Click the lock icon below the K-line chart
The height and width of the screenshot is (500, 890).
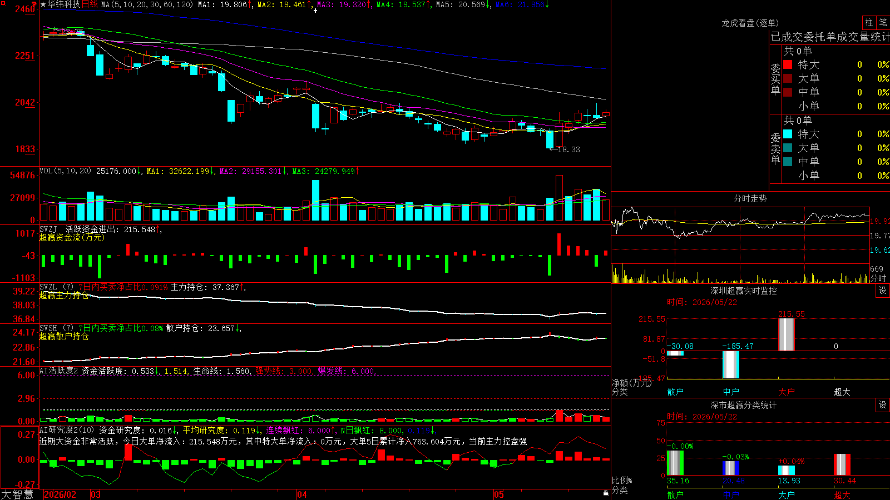[606, 493]
